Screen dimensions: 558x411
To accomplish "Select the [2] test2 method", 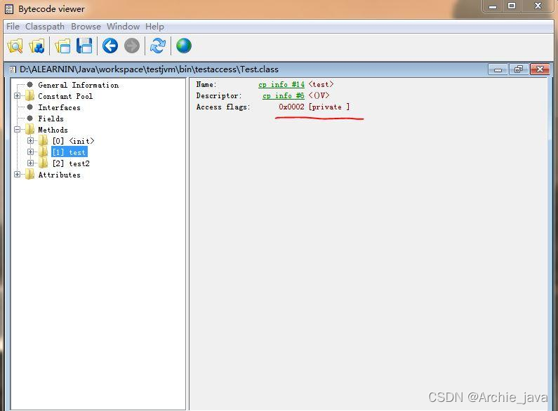I will tap(71, 163).
